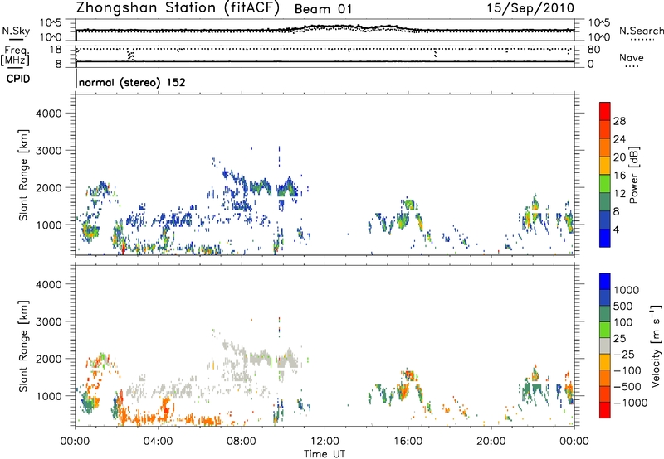664x459 pixels.
Task: Click the '12:00' time axis tick label
Action: pyautogui.click(x=325, y=442)
